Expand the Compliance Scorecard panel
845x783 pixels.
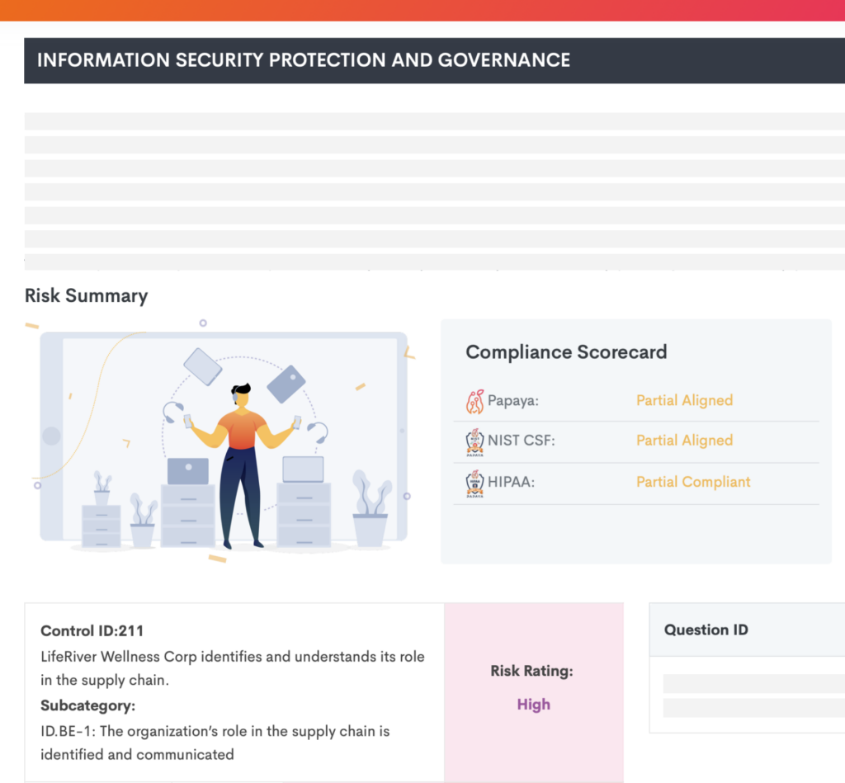(566, 351)
